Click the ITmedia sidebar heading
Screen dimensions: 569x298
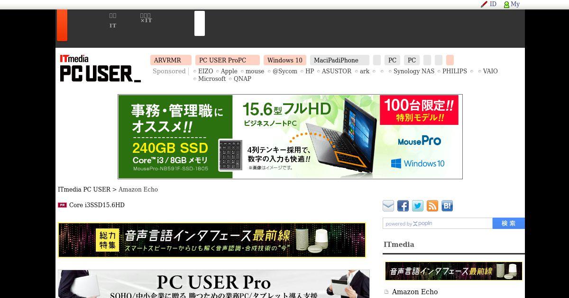tap(399, 245)
